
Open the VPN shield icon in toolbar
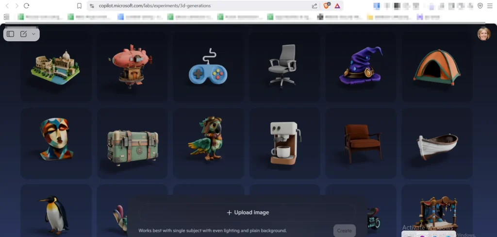pos(480,6)
